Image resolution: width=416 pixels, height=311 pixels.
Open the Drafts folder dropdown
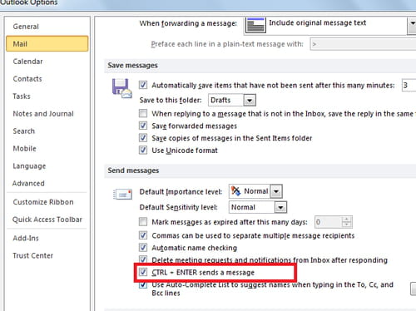250,100
